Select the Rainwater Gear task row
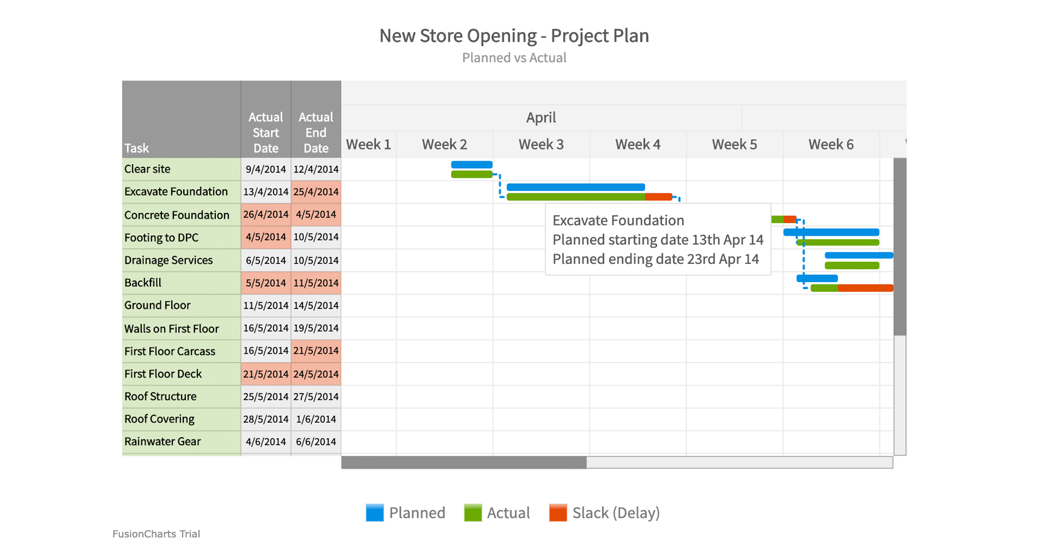This screenshot has width=1044, height=546. pyautogui.click(x=163, y=442)
